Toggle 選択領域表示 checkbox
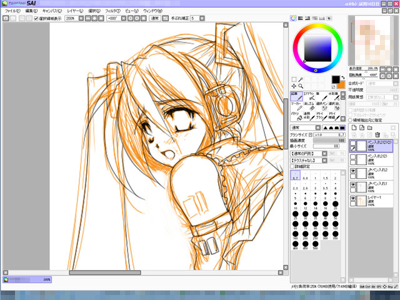The image size is (400, 300). tap(36, 18)
